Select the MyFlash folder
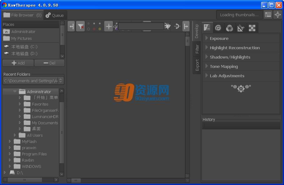 point(29,141)
